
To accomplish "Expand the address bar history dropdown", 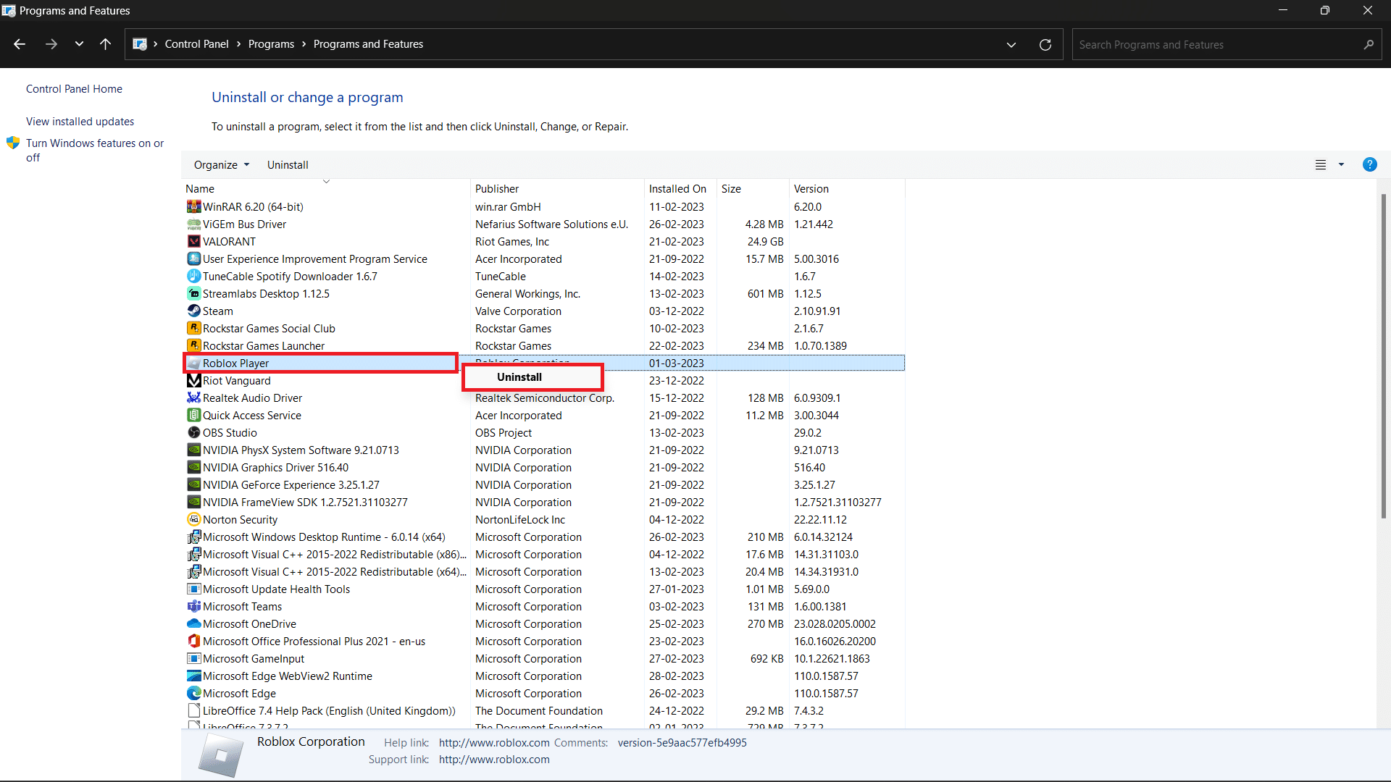I will (x=1011, y=45).
